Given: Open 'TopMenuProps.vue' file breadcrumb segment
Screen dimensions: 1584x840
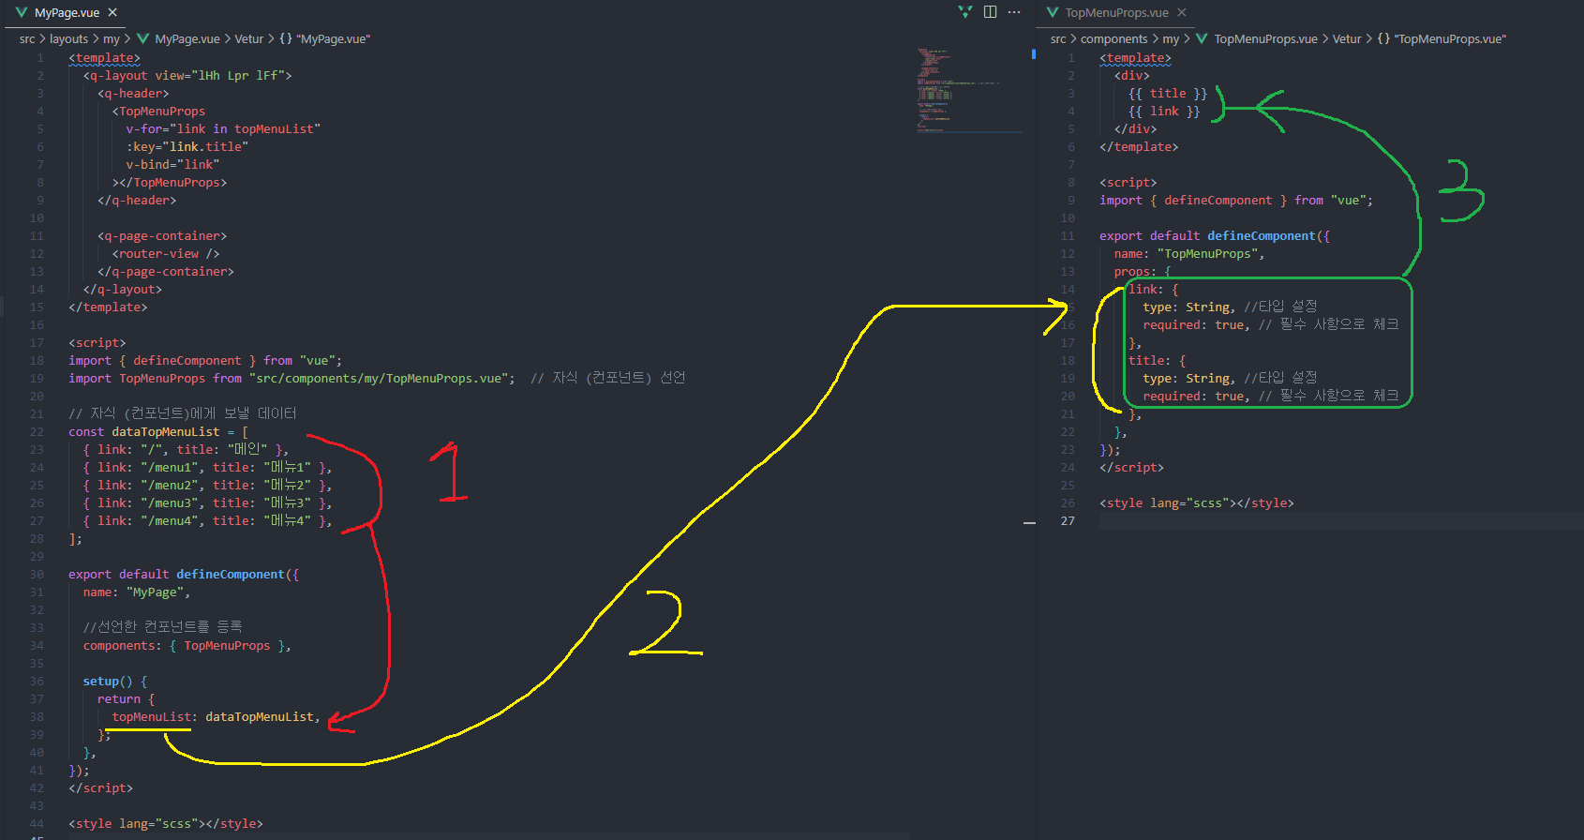Looking at the screenshot, I should (x=1265, y=38).
